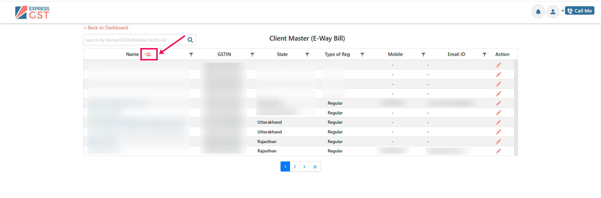Screen dimensions: 601x198
Task: Edit the first client row using pencil icon
Action: click(498, 65)
